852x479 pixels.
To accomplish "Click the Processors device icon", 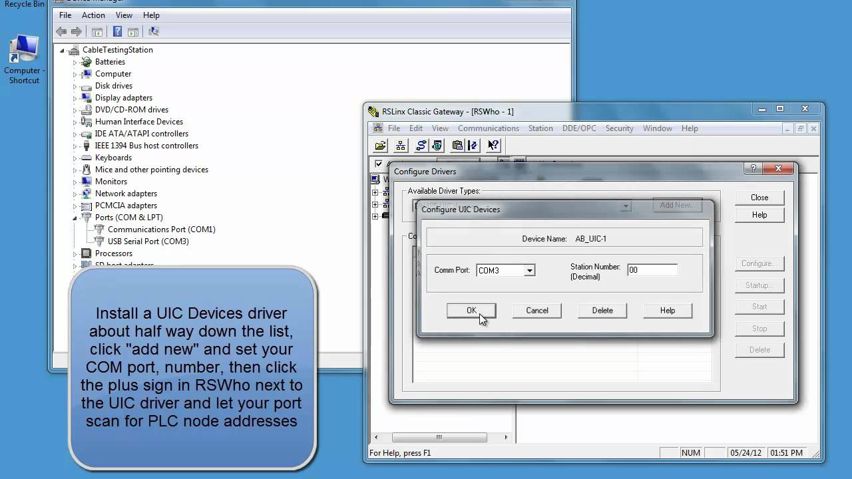I will pos(87,253).
